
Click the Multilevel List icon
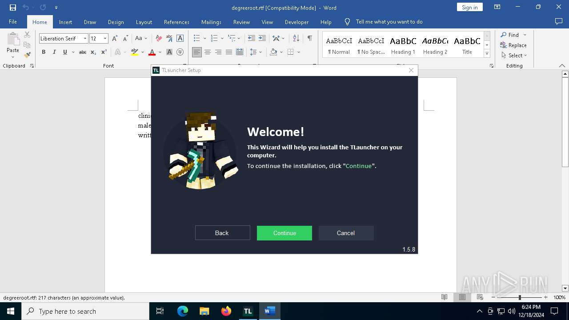(x=232, y=38)
